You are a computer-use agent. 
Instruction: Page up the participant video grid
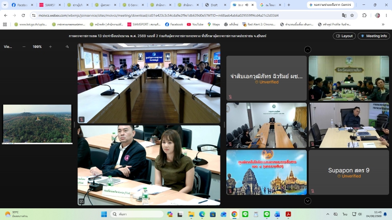[308, 50]
